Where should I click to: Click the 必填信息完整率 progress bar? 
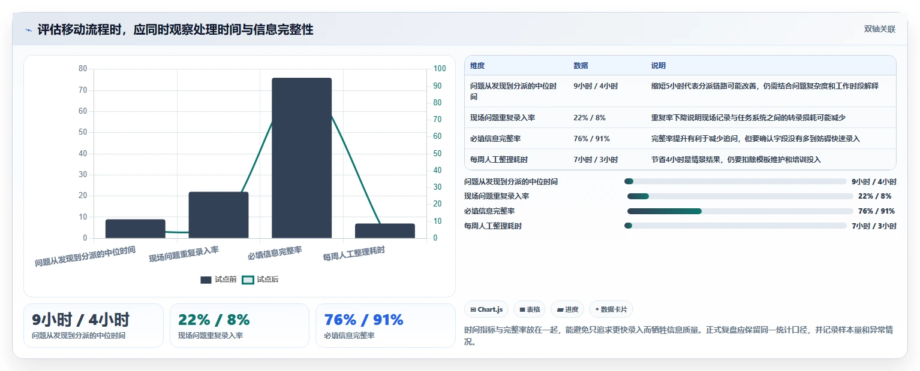(740, 211)
